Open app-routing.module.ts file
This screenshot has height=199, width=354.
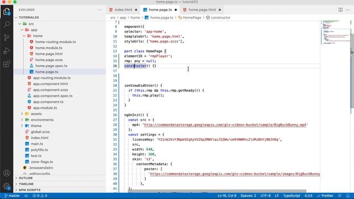coord(51,77)
